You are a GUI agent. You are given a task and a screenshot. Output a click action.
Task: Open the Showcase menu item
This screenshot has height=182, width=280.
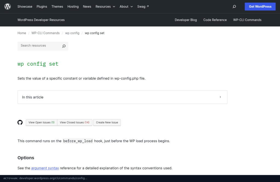(x=25, y=7)
